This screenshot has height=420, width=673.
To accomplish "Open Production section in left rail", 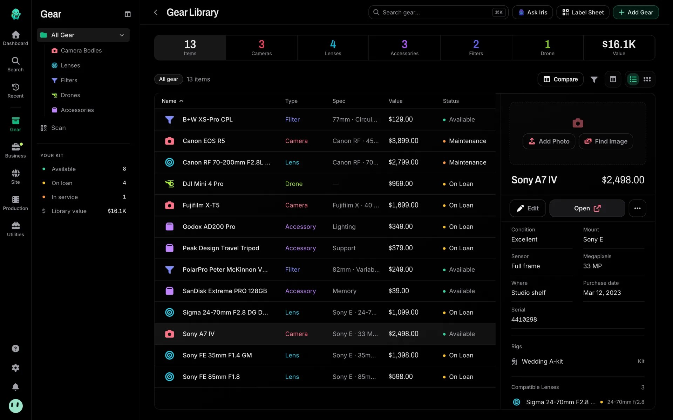I will coord(15,203).
